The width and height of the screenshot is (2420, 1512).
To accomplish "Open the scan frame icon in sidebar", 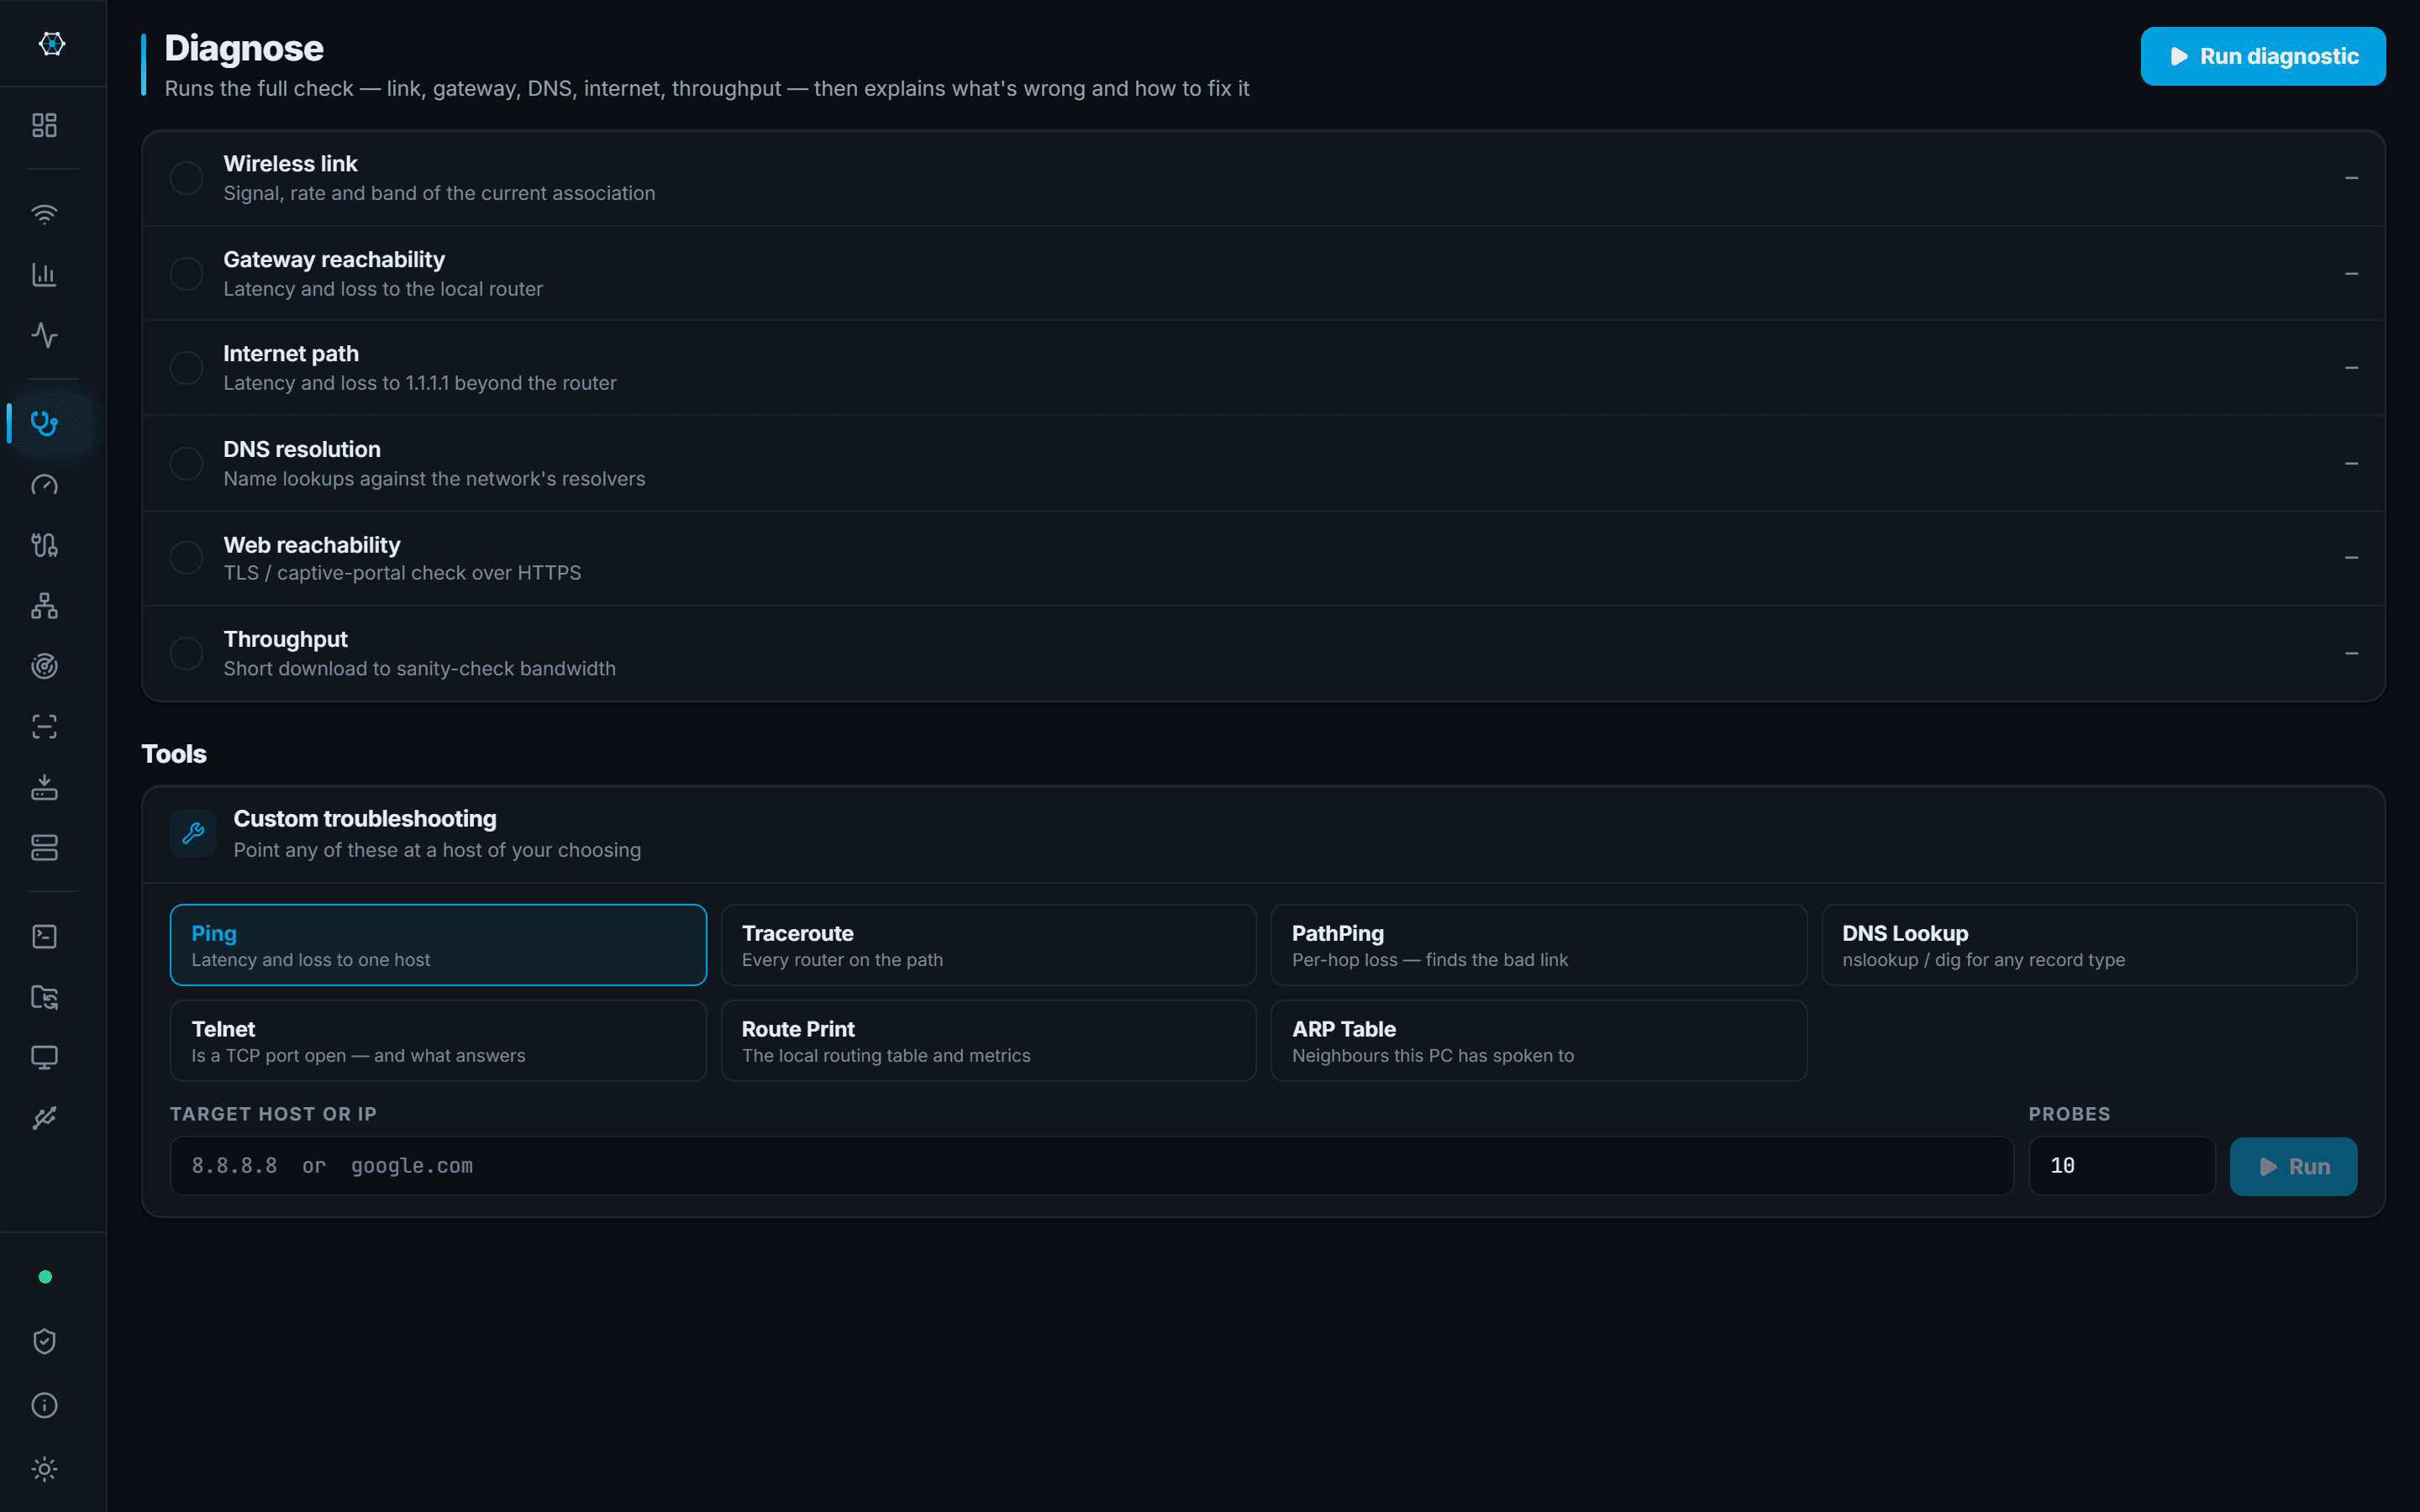I will (x=44, y=727).
